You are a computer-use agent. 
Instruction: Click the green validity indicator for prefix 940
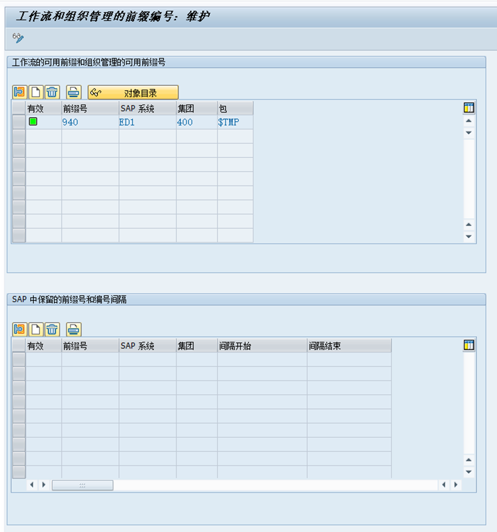[x=34, y=122]
